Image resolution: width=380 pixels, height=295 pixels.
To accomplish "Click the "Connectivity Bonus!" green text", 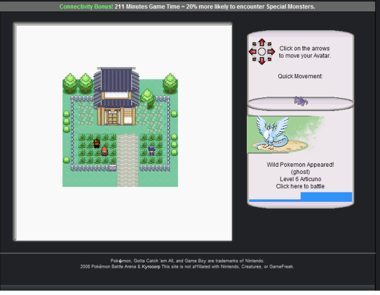I will pyautogui.click(x=86, y=7).
